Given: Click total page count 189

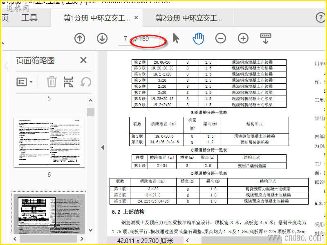Looking at the screenshot, I should coord(144,39).
